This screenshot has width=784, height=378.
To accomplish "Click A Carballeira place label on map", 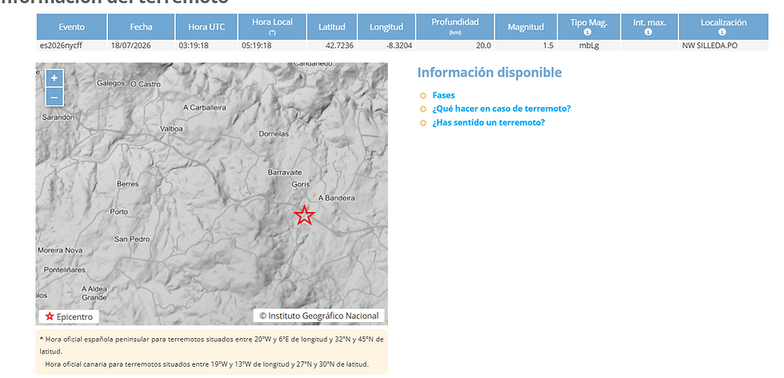I will [205, 107].
